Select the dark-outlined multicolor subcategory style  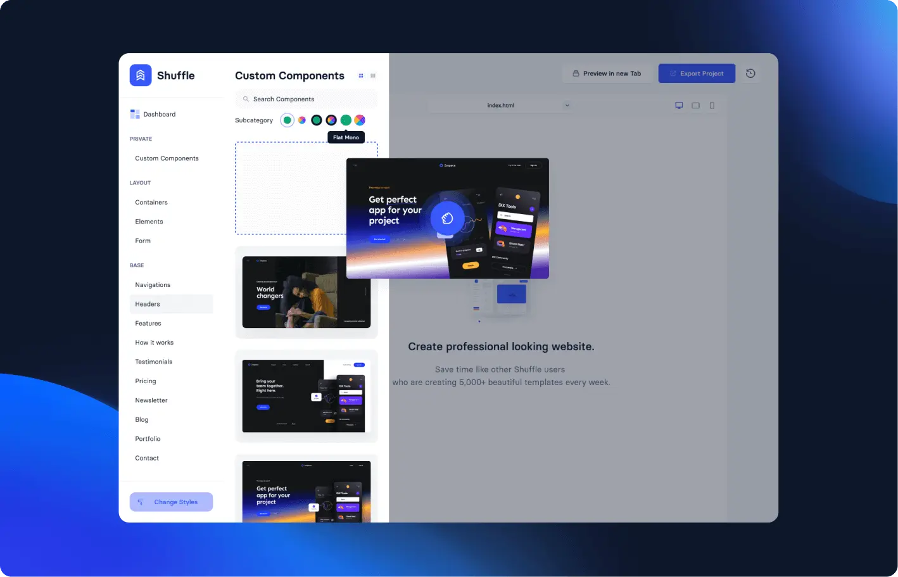pyautogui.click(x=331, y=120)
